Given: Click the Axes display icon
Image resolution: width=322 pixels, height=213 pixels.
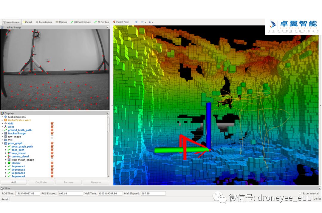Looking at the screenshot, I should (6, 127).
